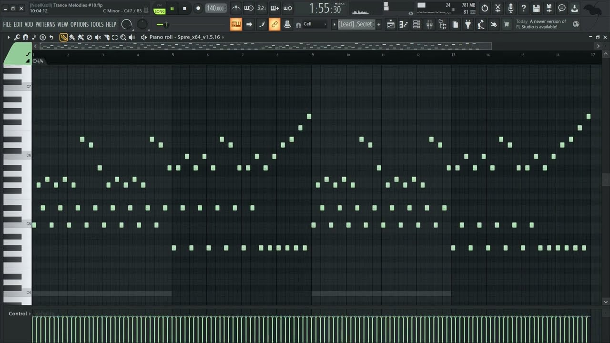This screenshot has height=343, width=610.
Task: Click the metronome icon in transport
Action: 236,8
